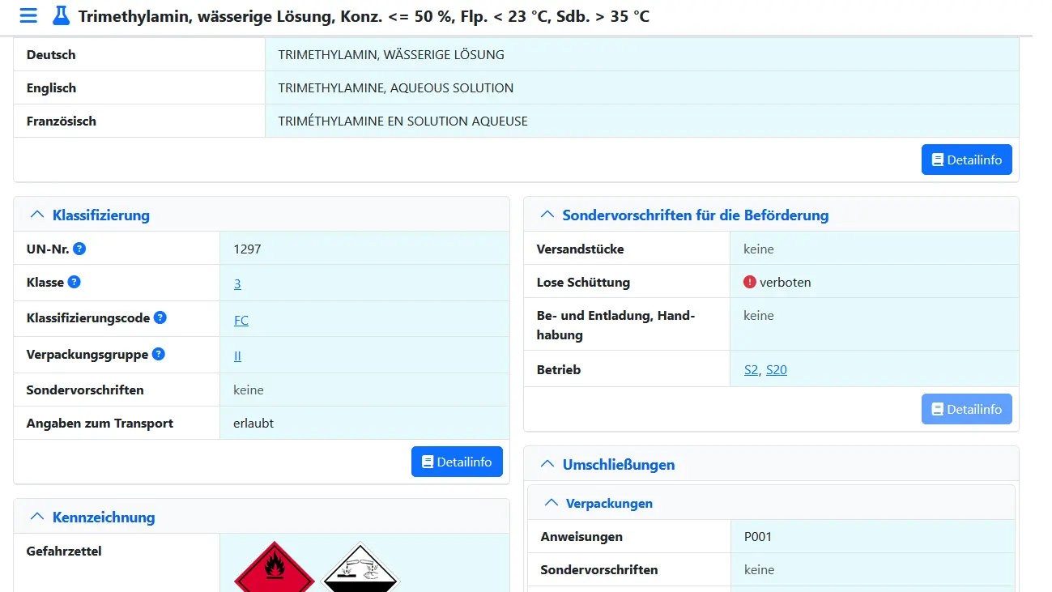The image size is (1052, 592).
Task: Click the erlaubt transport value
Action: tap(253, 423)
